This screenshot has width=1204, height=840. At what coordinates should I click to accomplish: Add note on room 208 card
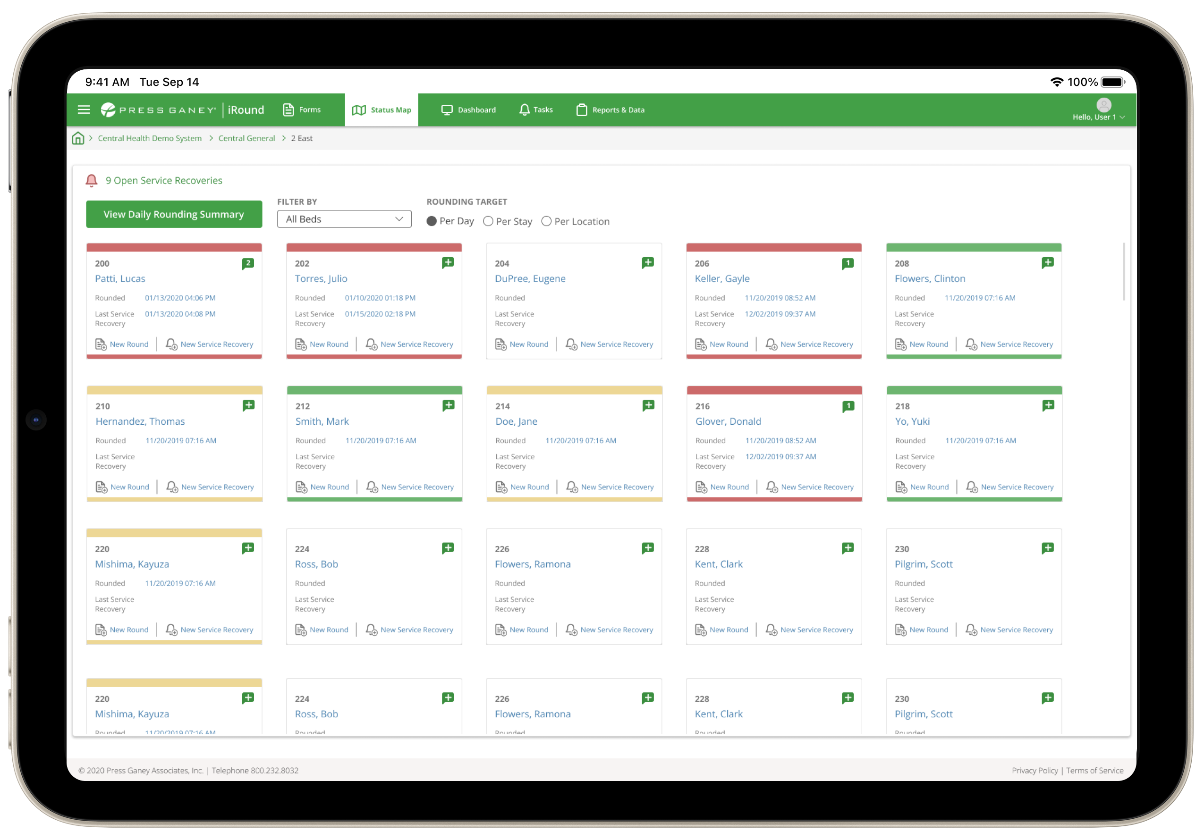pos(1047,263)
